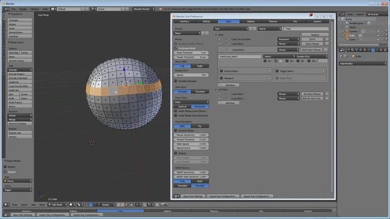This screenshot has width=390, height=219.
Task: Open the Keyboard type dropdown for Loop Cut and Slide
Action: pos(288,39)
